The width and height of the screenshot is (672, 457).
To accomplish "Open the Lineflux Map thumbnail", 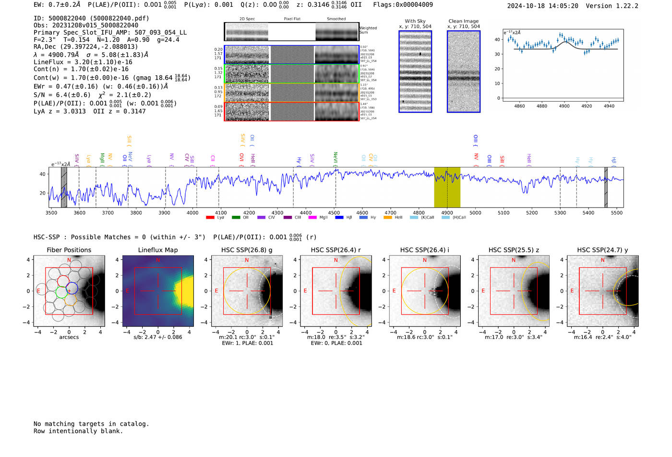I will (x=158, y=291).
